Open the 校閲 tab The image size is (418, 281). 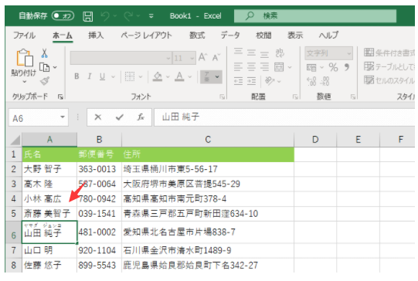(263, 36)
